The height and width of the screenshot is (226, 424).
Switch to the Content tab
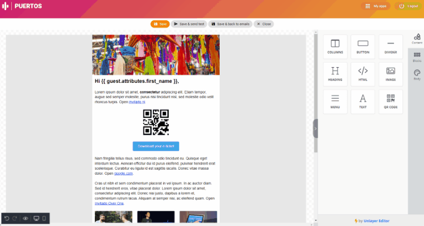(417, 39)
